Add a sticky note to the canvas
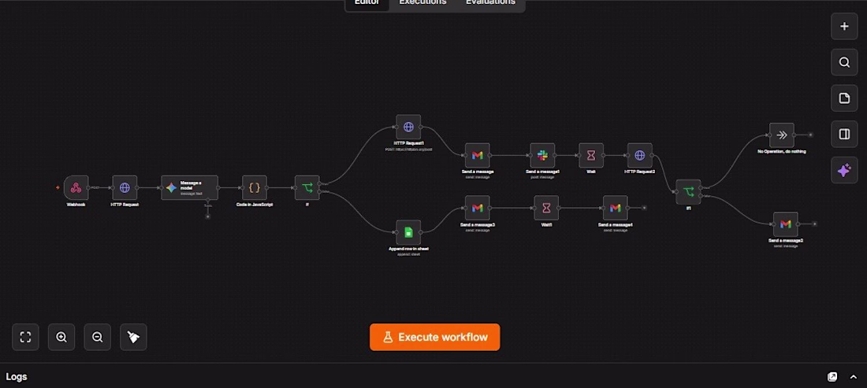867x388 pixels. (x=844, y=98)
